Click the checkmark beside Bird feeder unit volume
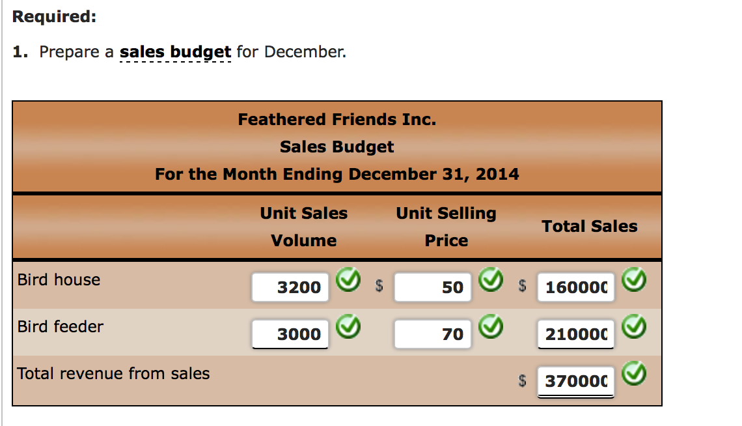The image size is (742, 426). point(348,326)
